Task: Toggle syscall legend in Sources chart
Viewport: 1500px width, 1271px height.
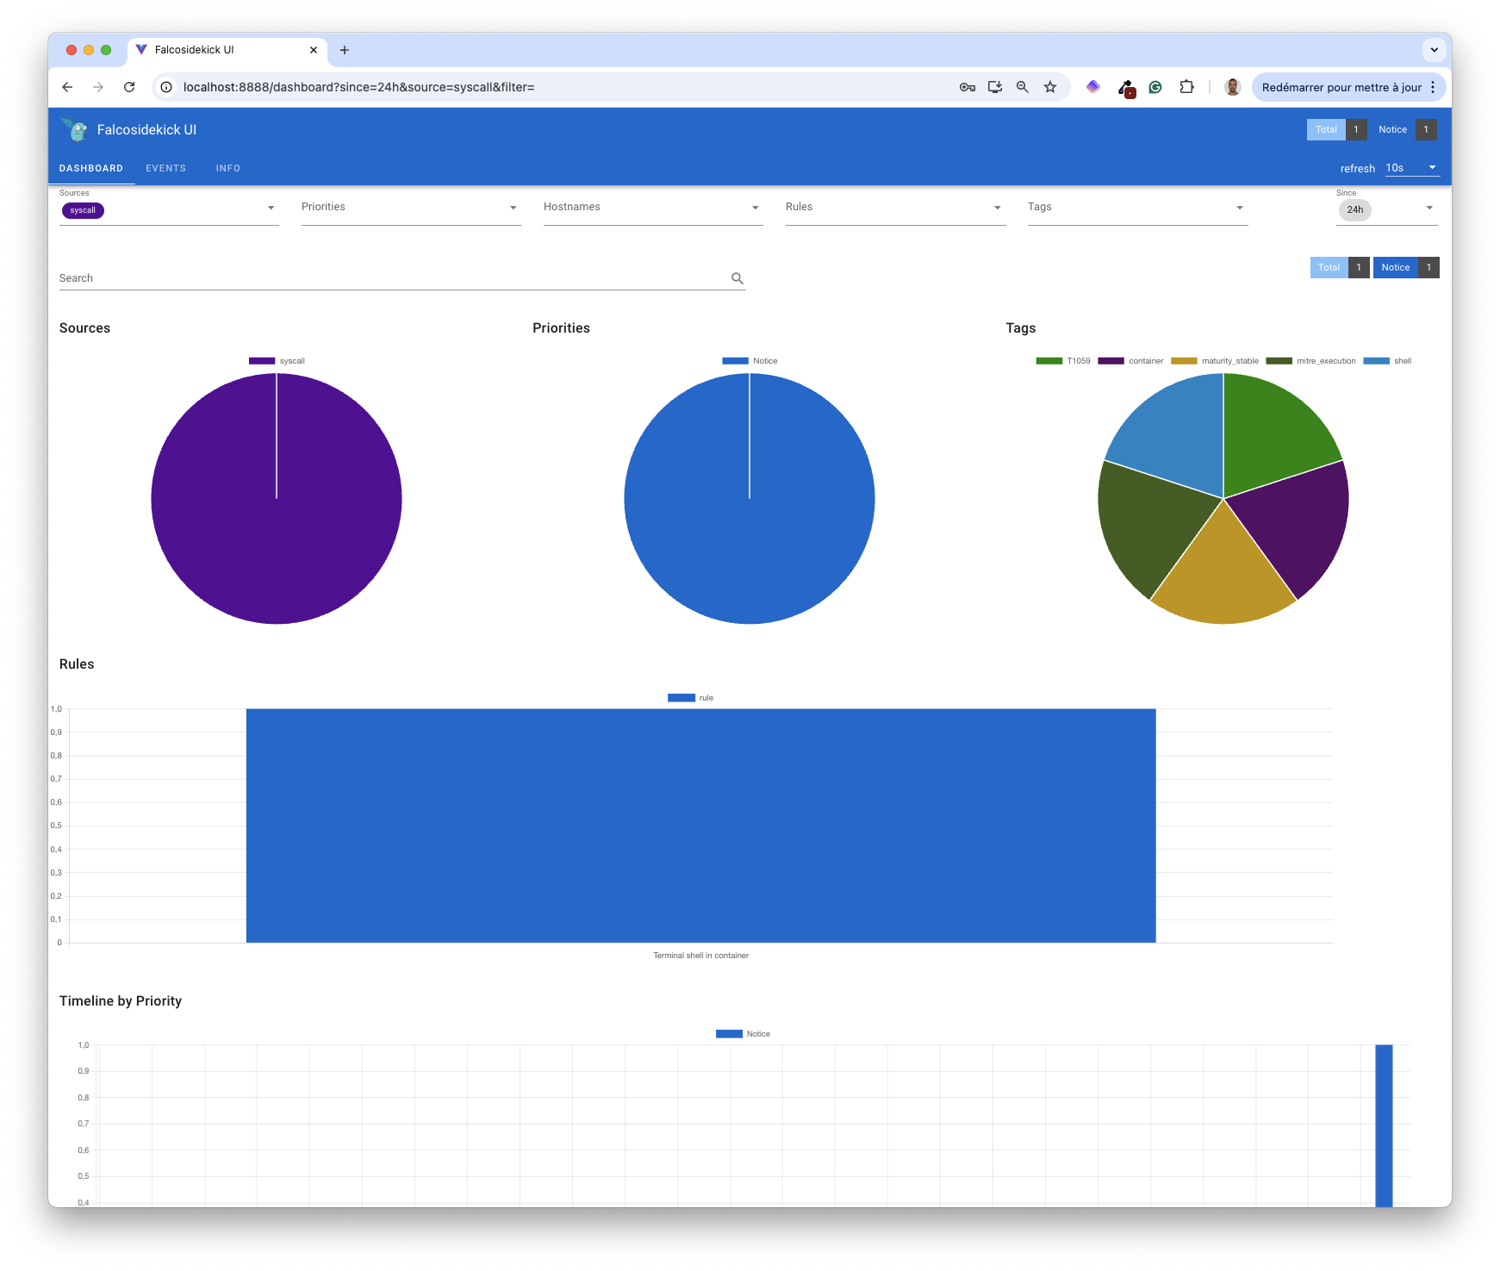Action: tap(277, 361)
